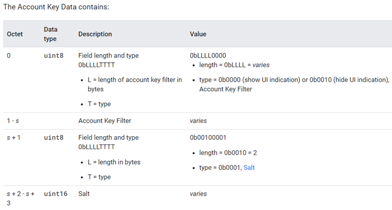Click the 's + 1' octet cell
The width and height of the screenshot is (392, 210).
point(14,138)
